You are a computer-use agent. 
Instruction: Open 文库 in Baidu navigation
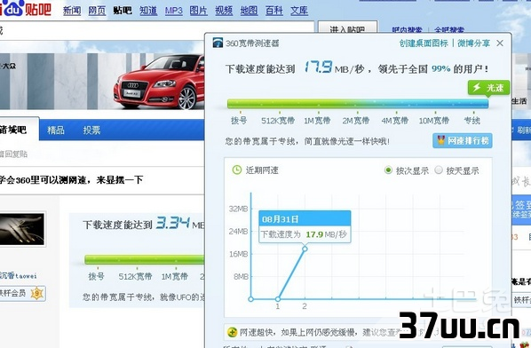299,11
